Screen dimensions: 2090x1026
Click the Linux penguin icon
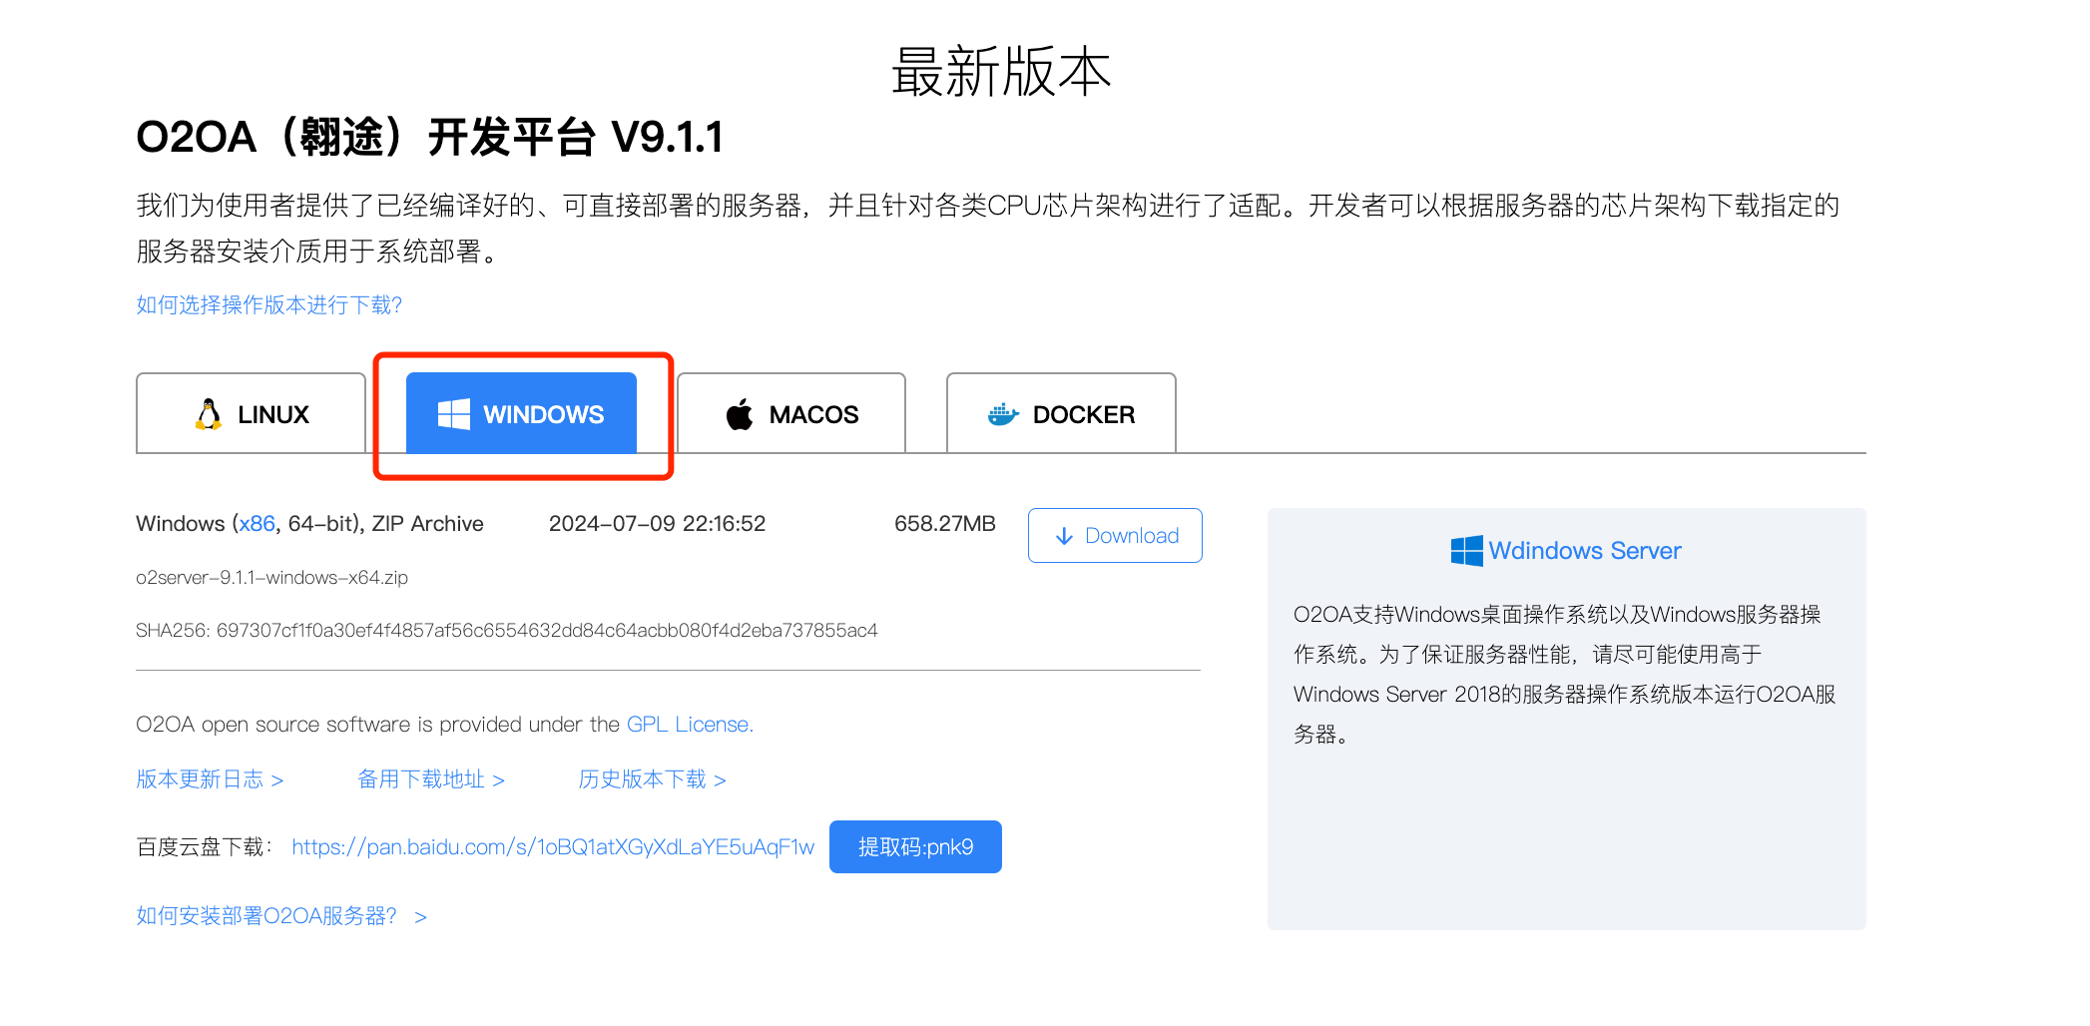tap(207, 413)
